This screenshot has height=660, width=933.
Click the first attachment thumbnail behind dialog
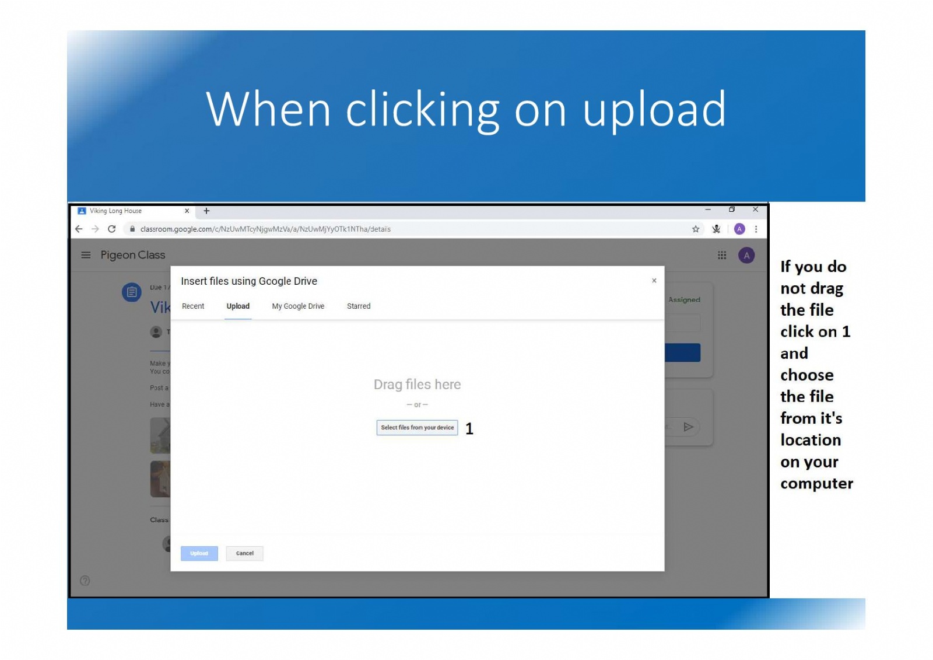click(160, 436)
